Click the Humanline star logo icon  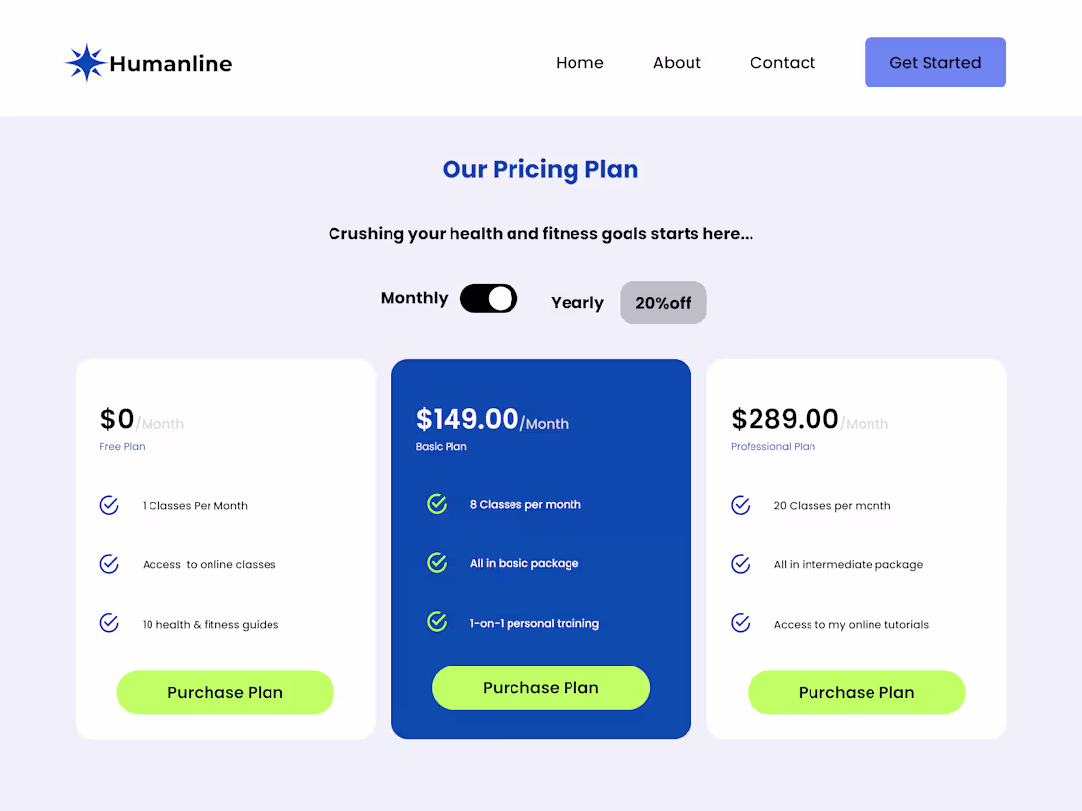[x=86, y=63]
